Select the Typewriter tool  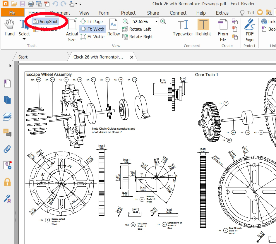coord(183,28)
